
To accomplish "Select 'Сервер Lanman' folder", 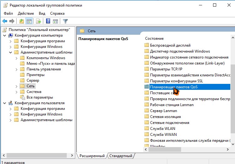I will (x=163, y=111).
